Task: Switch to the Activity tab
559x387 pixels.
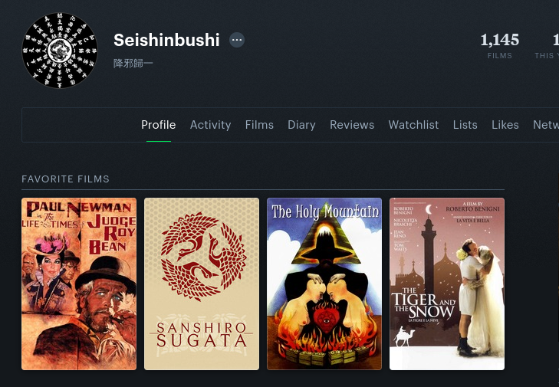Action: (210, 125)
